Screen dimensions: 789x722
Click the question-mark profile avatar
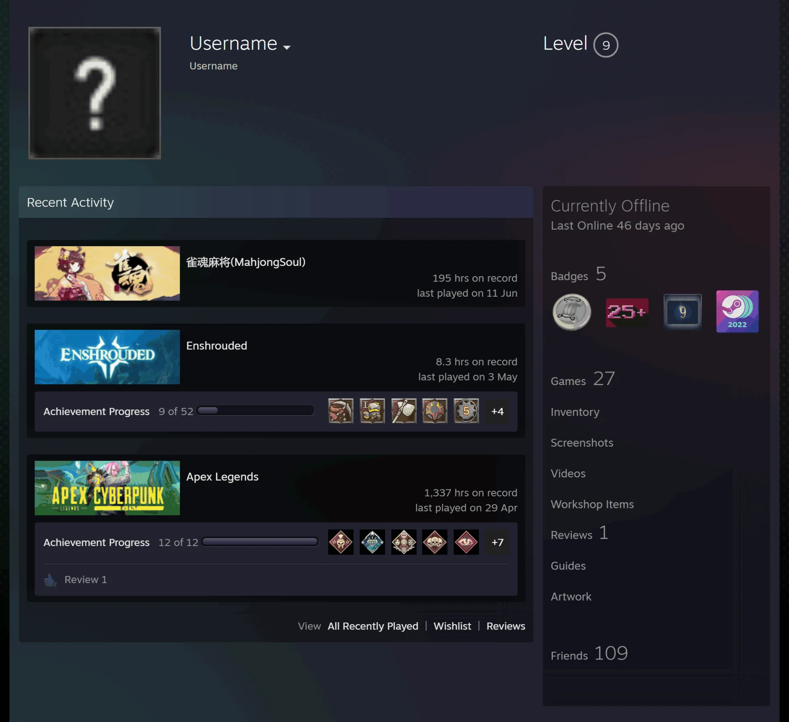pos(95,93)
